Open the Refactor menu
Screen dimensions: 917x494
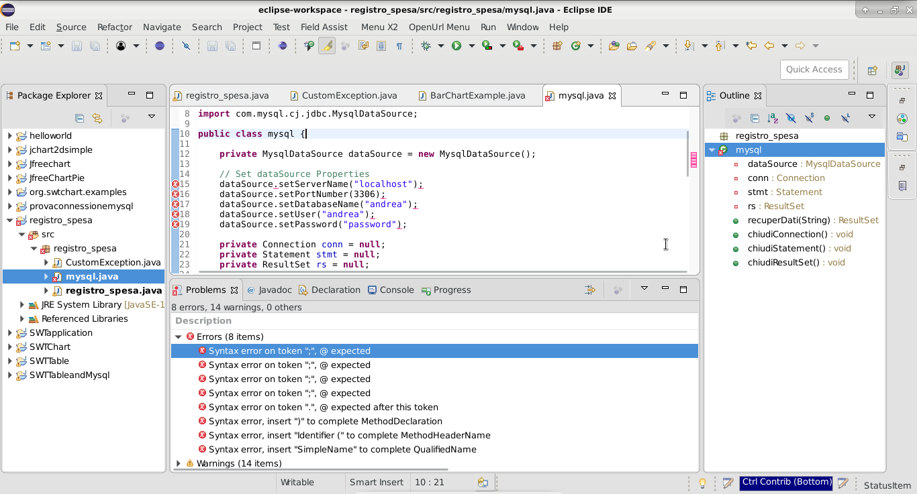point(114,27)
